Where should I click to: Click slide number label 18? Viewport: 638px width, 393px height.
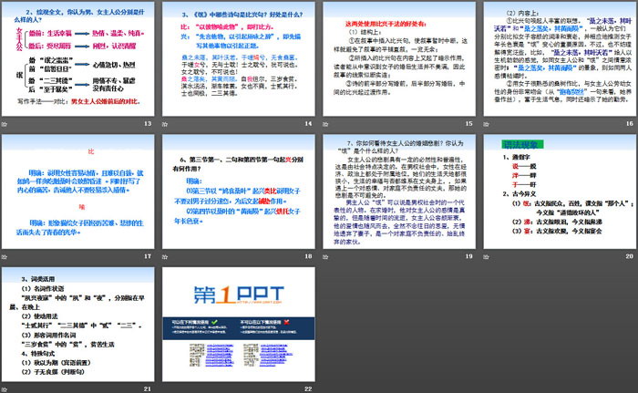pyautogui.click(x=308, y=256)
